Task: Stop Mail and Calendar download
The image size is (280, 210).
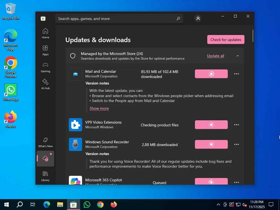Action: pos(211,74)
